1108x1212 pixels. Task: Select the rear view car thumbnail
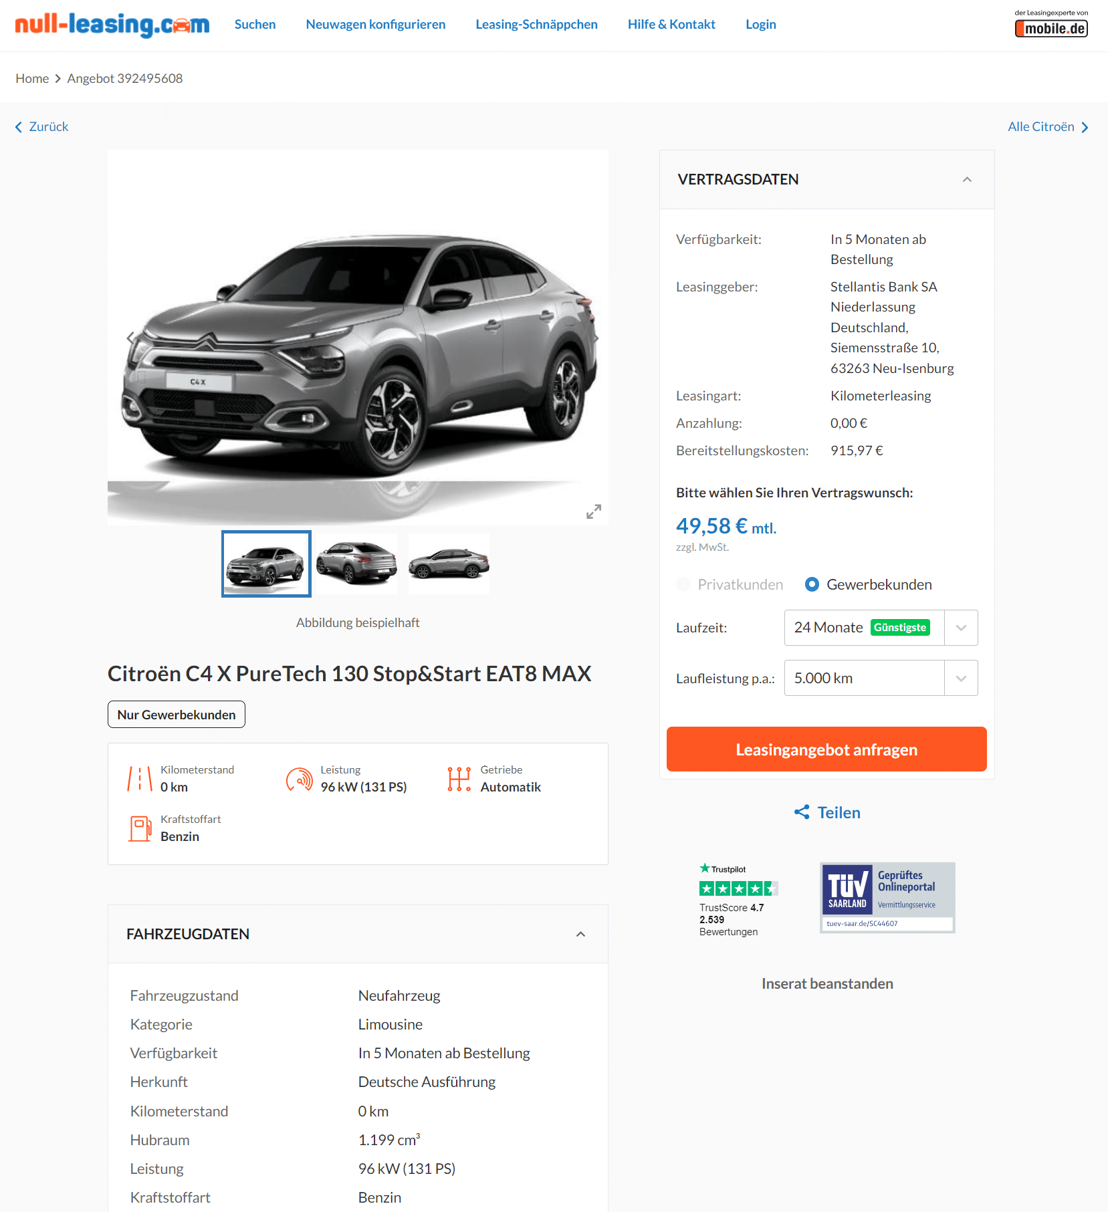click(357, 564)
